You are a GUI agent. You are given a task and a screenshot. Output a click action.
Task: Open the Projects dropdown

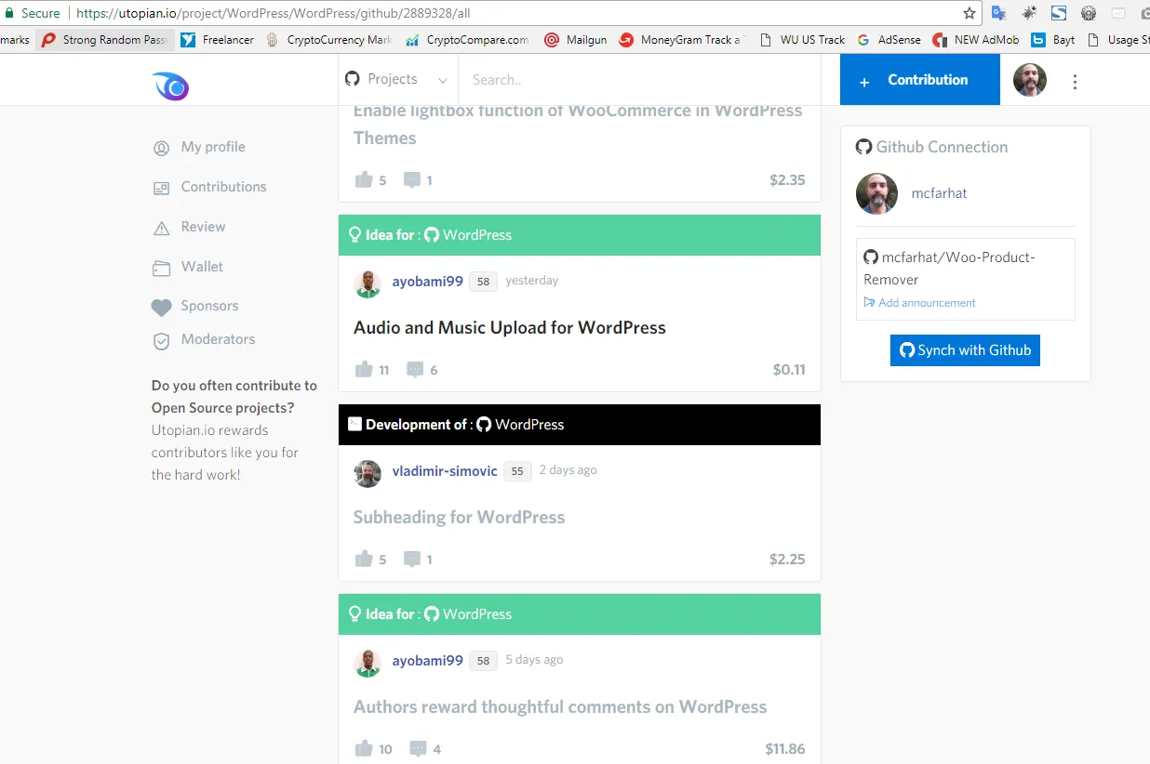[397, 80]
